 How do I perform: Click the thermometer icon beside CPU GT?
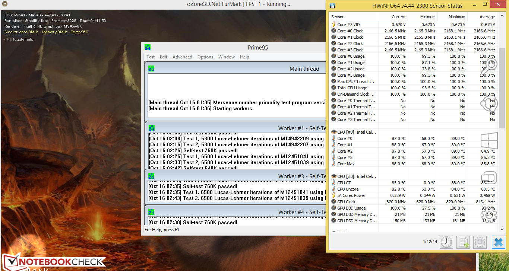point(333,183)
